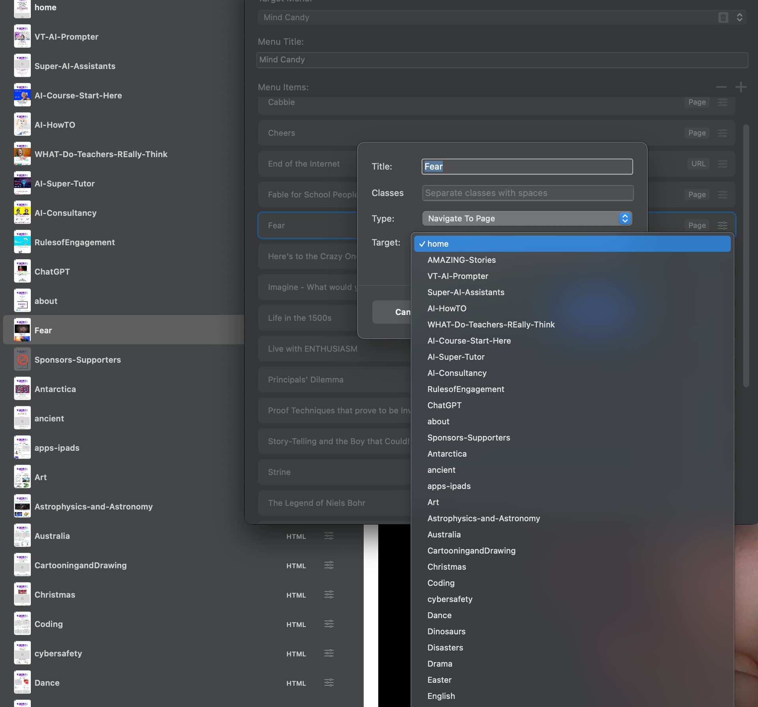758x707 pixels.
Task: Open settings sliders icon for Cheers item
Action: (722, 133)
